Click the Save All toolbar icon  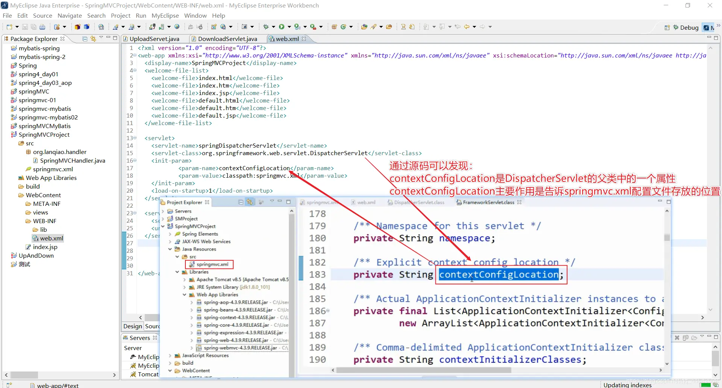point(33,27)
